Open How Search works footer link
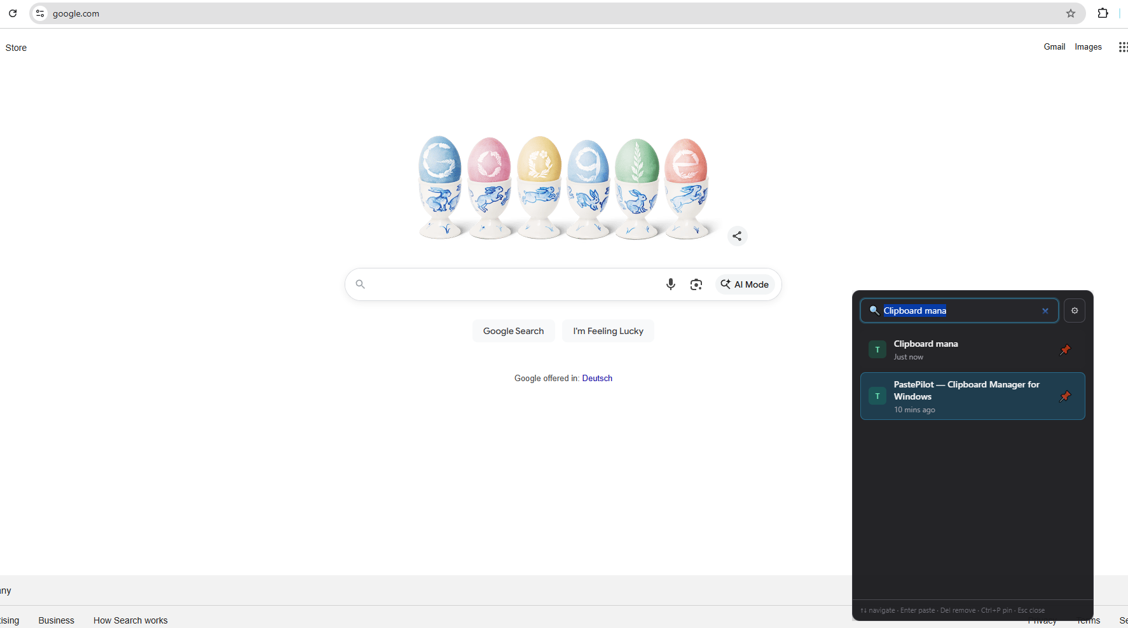1128x628 pixels. click(x=130, y=620)
